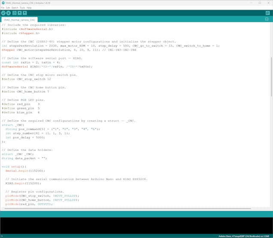This screenshot has height=238, width=273.
Task: Click the '// Define the data holders:' comment
Action: click(x=27, y=150)
